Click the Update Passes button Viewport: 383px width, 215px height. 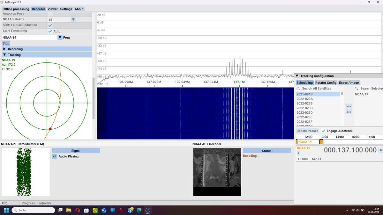(x=307, y=131)
